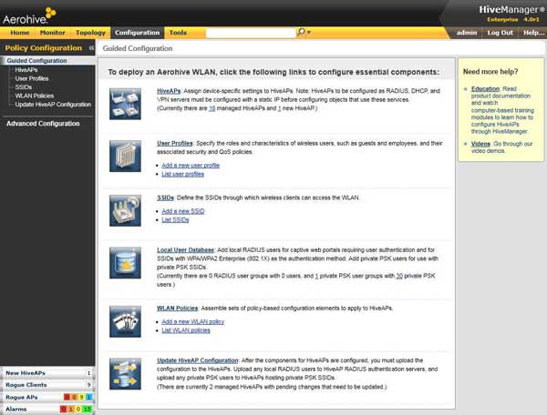Select the Configuration tab

(x=137, y=33)
